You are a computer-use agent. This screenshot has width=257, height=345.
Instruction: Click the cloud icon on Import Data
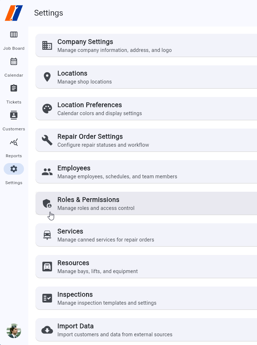47,329
